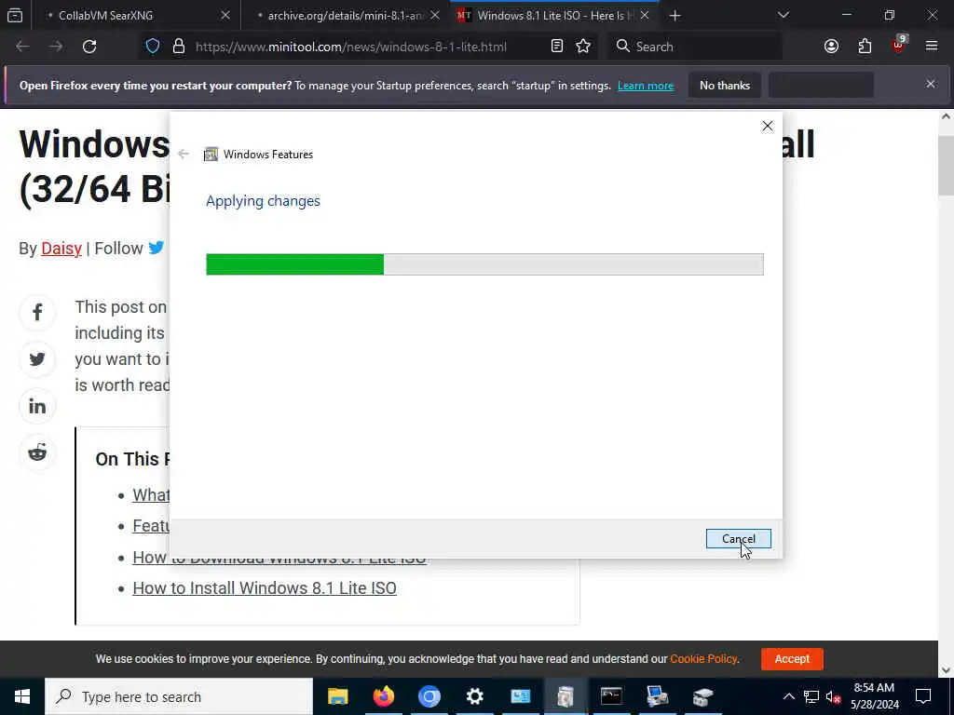Cancel the Windows Features changes
The height and width of the screenshot is (715, 954).
pyautogui.click(x=738, y=539)
